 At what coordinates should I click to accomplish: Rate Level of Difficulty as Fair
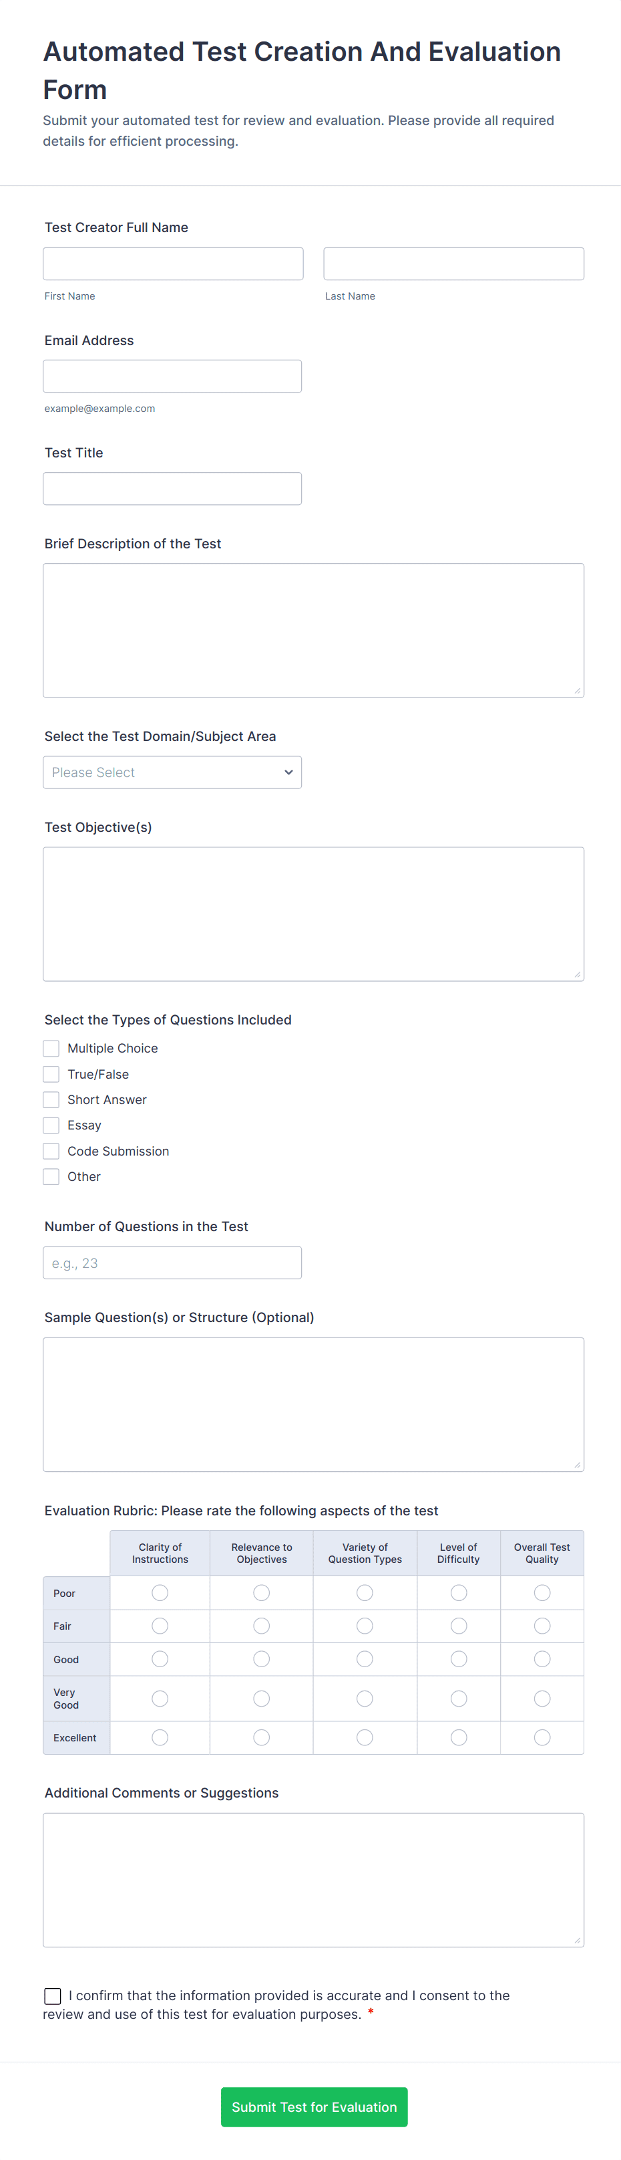[459, 1626]
